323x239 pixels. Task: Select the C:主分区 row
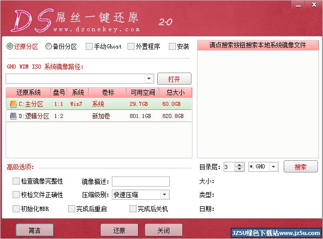99,104
